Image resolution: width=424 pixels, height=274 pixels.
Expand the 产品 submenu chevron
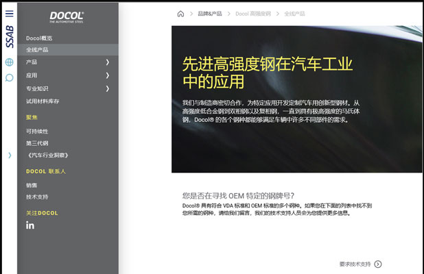point(108,62)
